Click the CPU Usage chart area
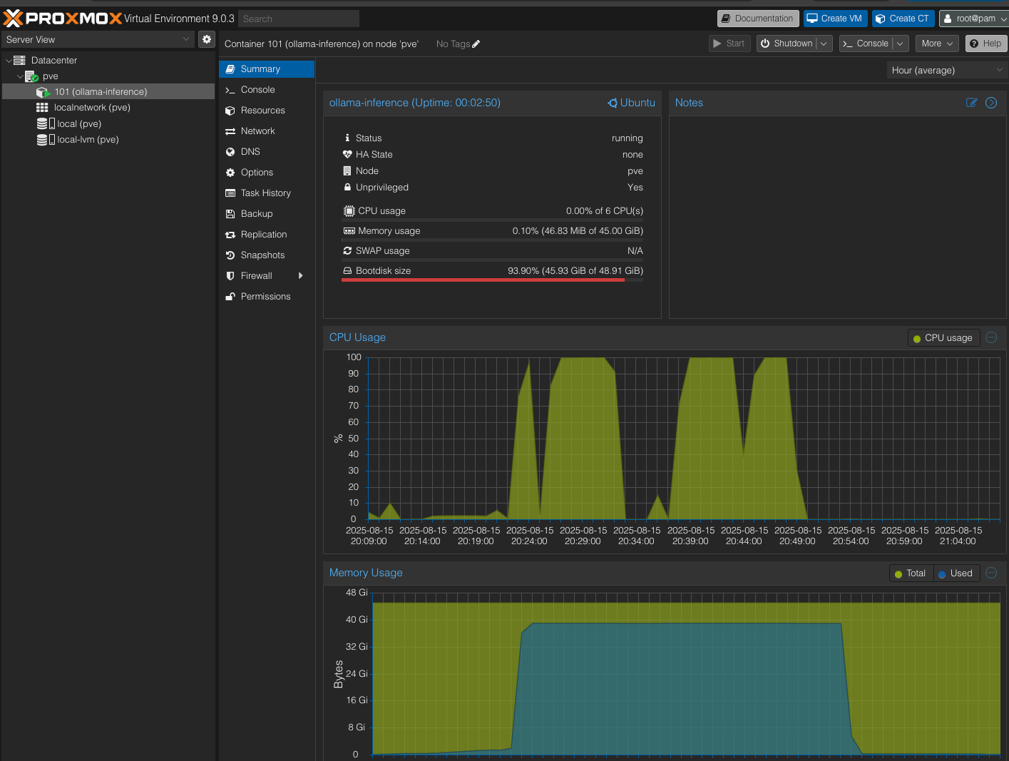 tap(684, 438)
